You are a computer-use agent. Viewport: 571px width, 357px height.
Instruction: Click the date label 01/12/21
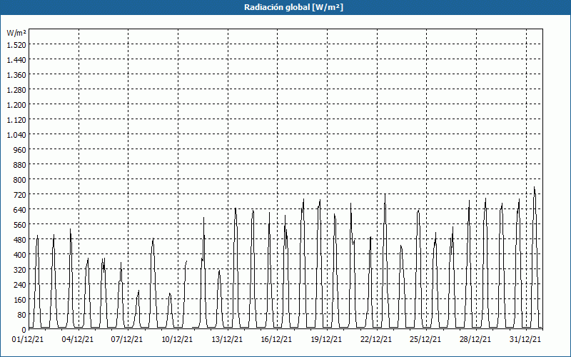coord(28,340)
